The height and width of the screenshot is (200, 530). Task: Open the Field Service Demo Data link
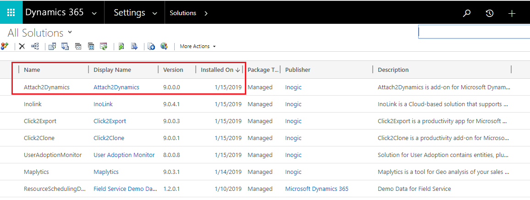(x=125, y=189)
